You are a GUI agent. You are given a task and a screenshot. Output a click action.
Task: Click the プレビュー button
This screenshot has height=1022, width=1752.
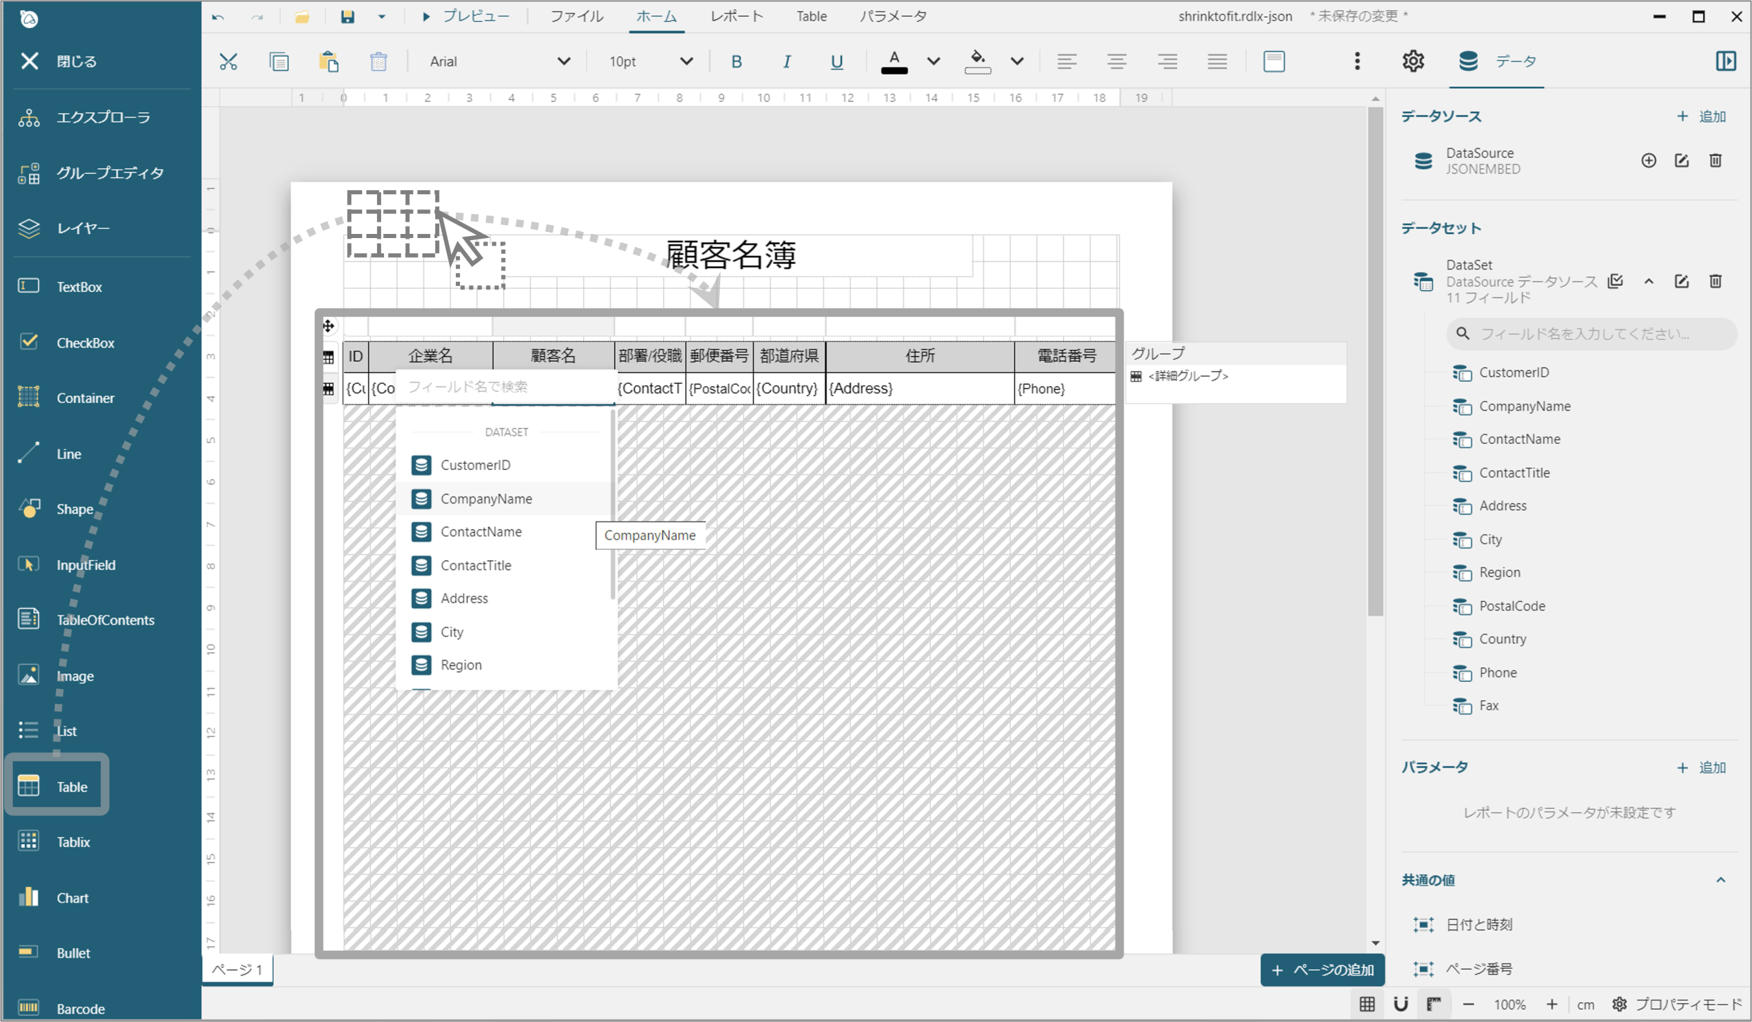tap(465, 16)
